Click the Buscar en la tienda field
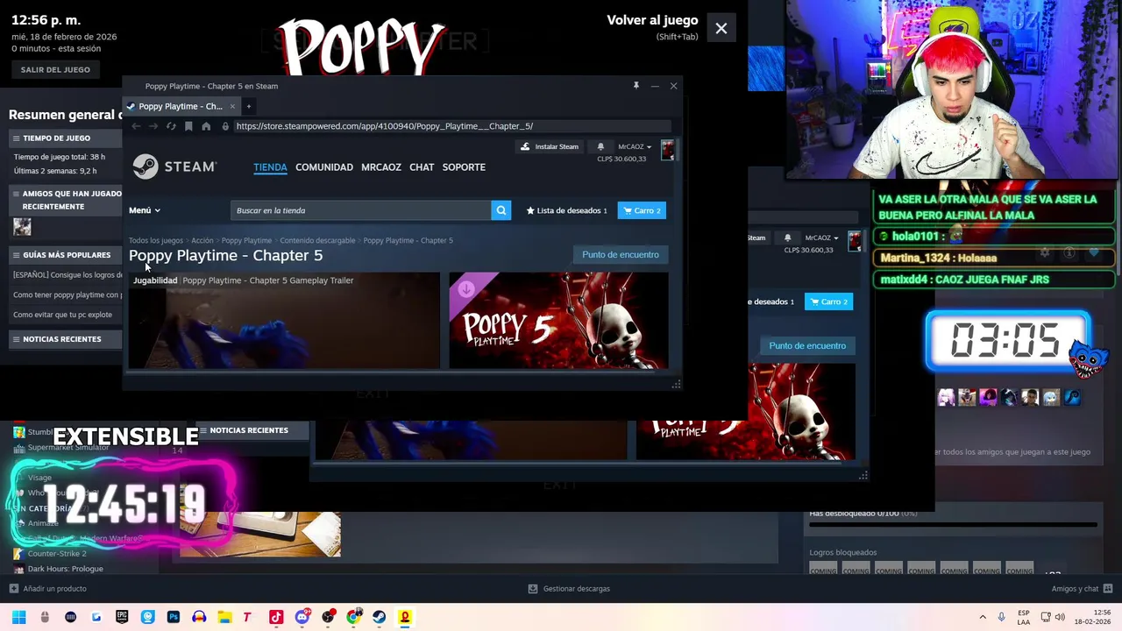 tap(361, 210)
